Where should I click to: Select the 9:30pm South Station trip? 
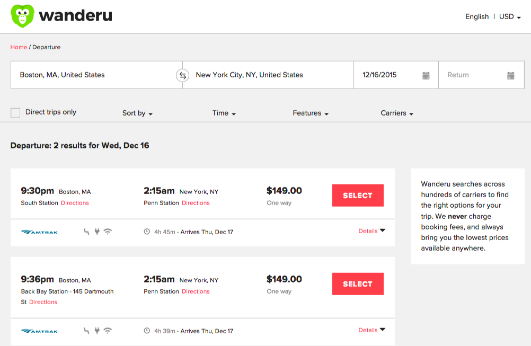tap(358, 196)
